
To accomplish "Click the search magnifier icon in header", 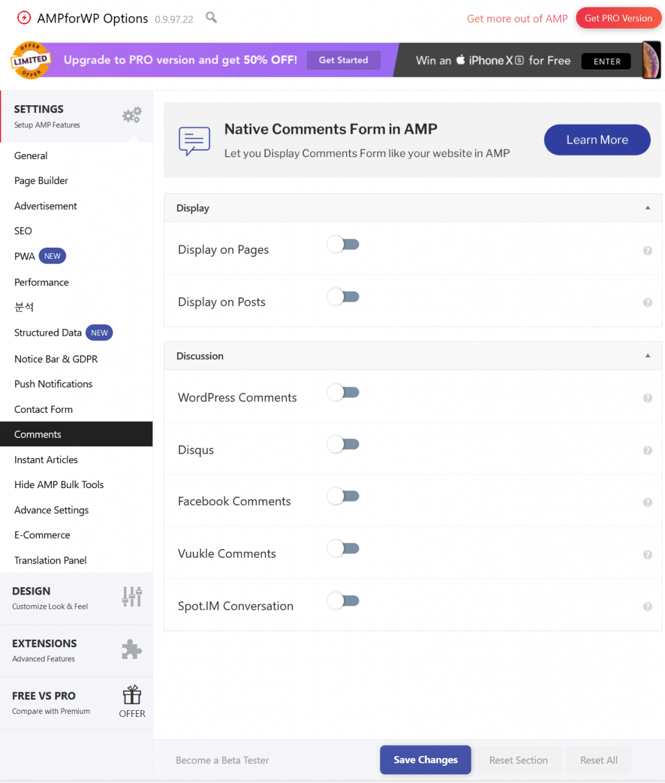I will point(211,18).
